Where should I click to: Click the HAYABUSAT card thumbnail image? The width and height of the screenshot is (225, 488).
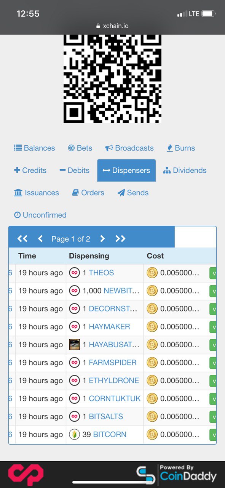point(74,344)
